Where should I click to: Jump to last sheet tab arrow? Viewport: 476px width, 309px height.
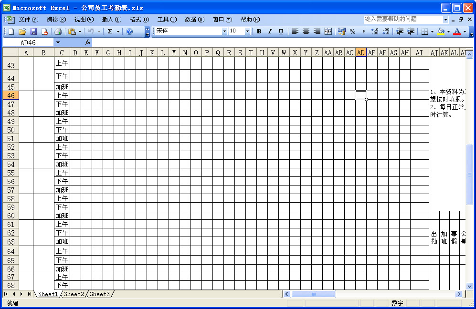tap(29, 294)
